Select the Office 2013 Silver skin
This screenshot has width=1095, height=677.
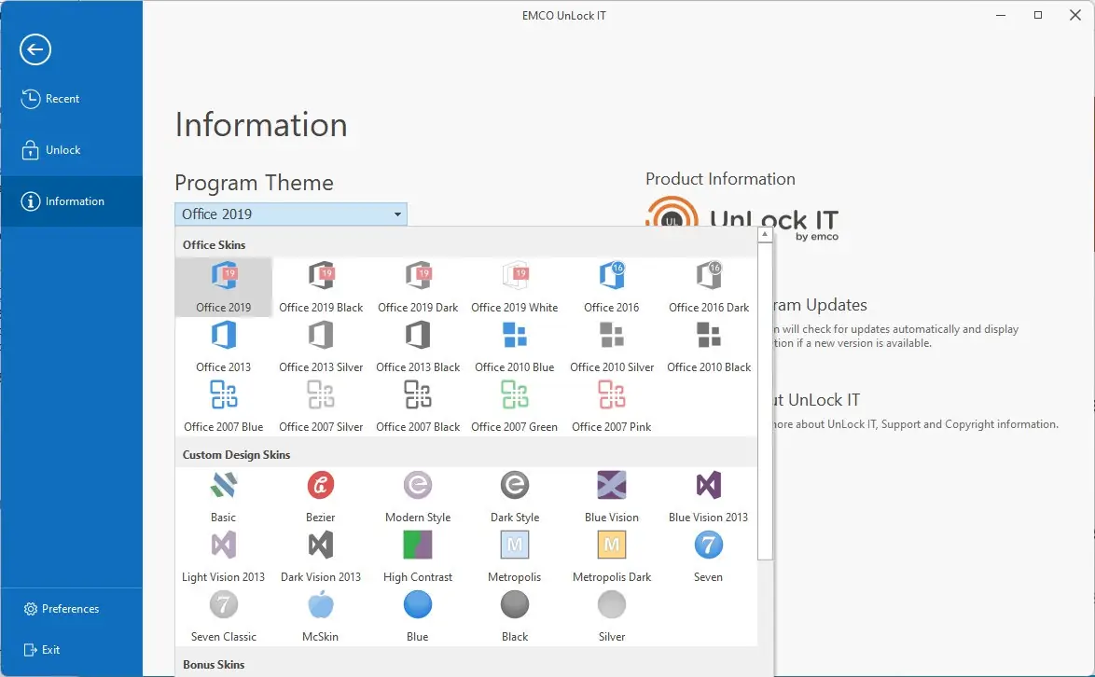tap(321, 336)
